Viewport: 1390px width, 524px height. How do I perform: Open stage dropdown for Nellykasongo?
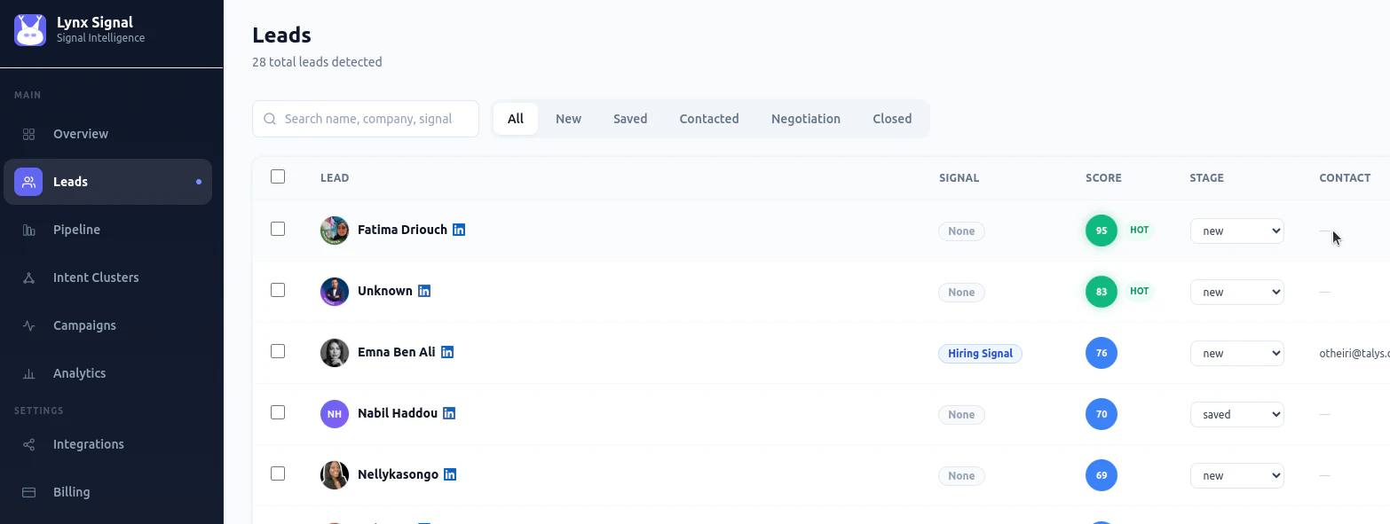pyautogui.click(x=1237, y=475)
